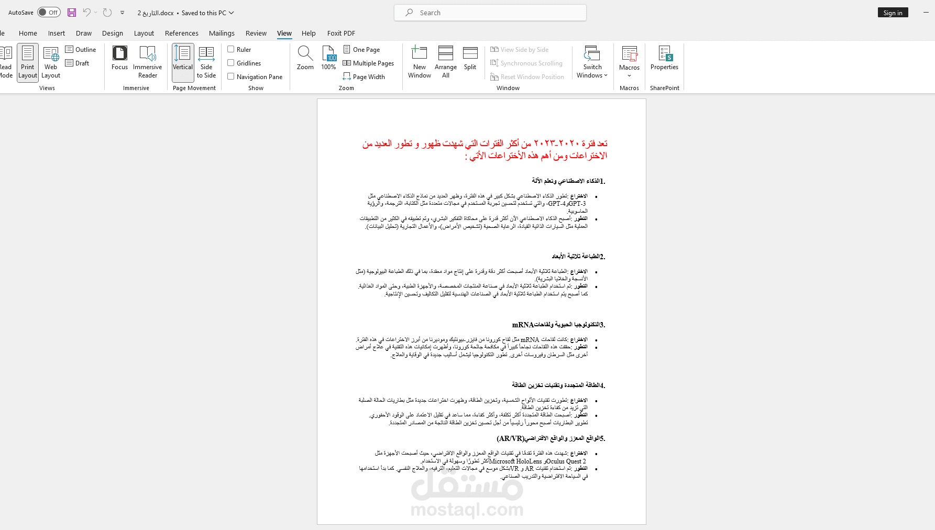Expand the Macros dropdown arrow
This screenshot has width=935, height=530.
629,76
